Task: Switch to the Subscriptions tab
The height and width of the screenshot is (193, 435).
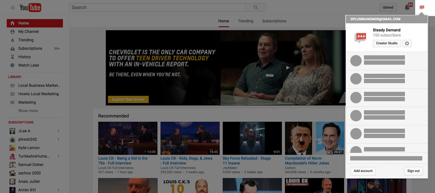Action: pos(274,21)
